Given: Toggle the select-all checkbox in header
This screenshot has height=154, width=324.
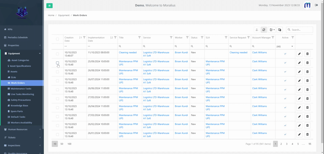Looking at the screenshot, I should pos(58,39).
